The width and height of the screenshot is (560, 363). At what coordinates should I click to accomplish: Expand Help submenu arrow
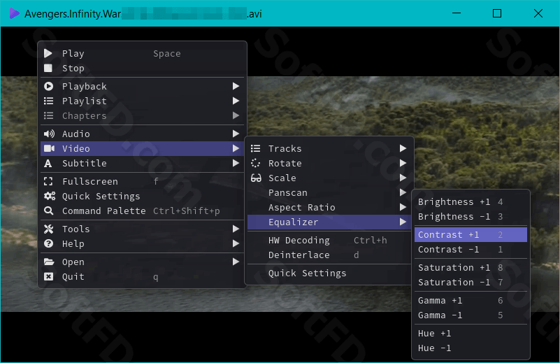236,243
